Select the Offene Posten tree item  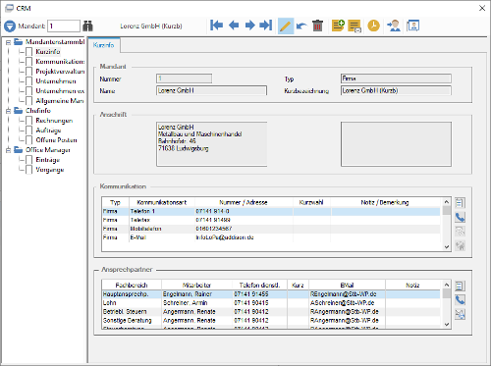(56, 140)
